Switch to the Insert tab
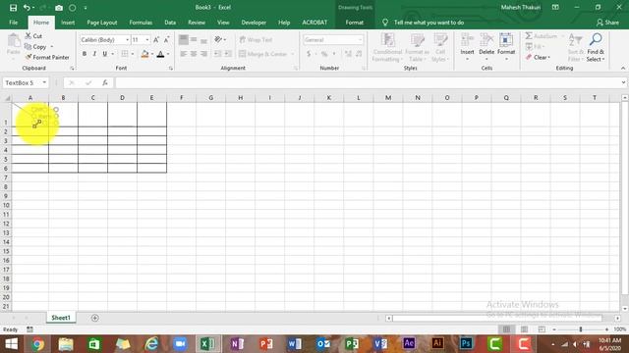 pos(68,23)
